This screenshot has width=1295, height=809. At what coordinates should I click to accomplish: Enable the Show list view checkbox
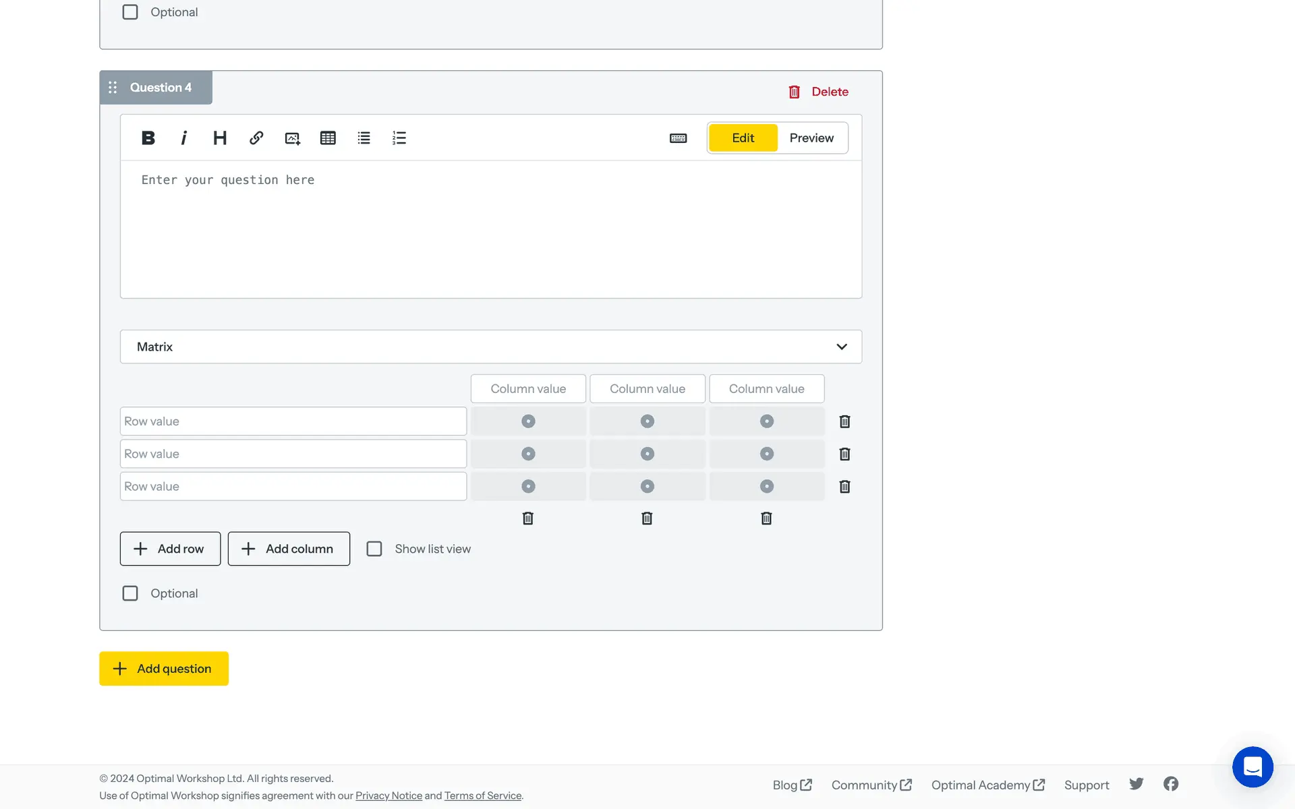pyautogui.click(x=374, y=549)
